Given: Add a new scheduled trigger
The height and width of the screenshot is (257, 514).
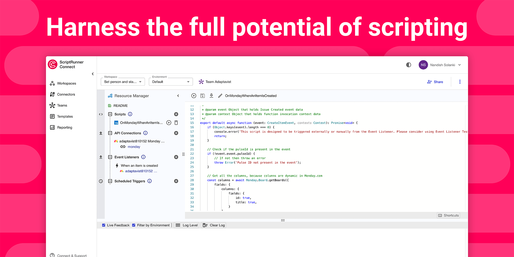Looking at the screenshot, I should 176,181.
